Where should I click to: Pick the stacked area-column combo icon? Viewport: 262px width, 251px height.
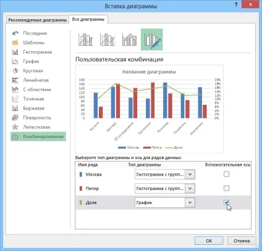[x=129, y=39]
